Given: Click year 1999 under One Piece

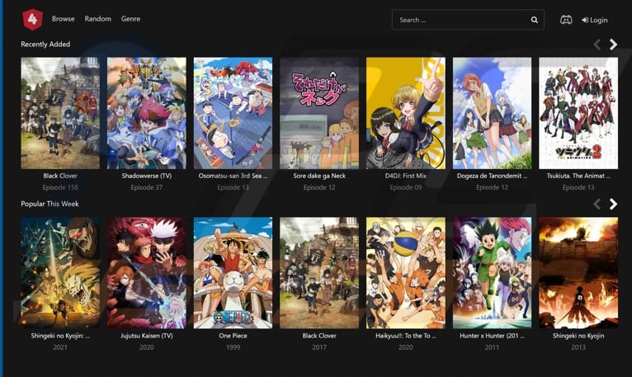Looking at the screenshot, I should pyautogui.click(x=233, y=347).
